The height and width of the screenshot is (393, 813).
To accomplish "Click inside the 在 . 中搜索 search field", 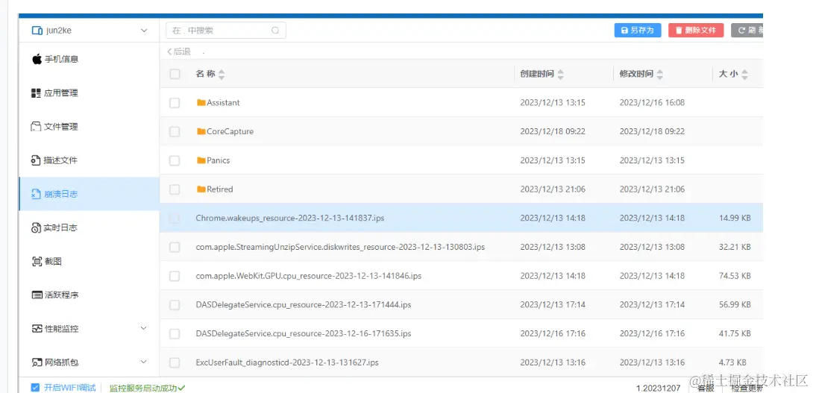I will [225, 30].
